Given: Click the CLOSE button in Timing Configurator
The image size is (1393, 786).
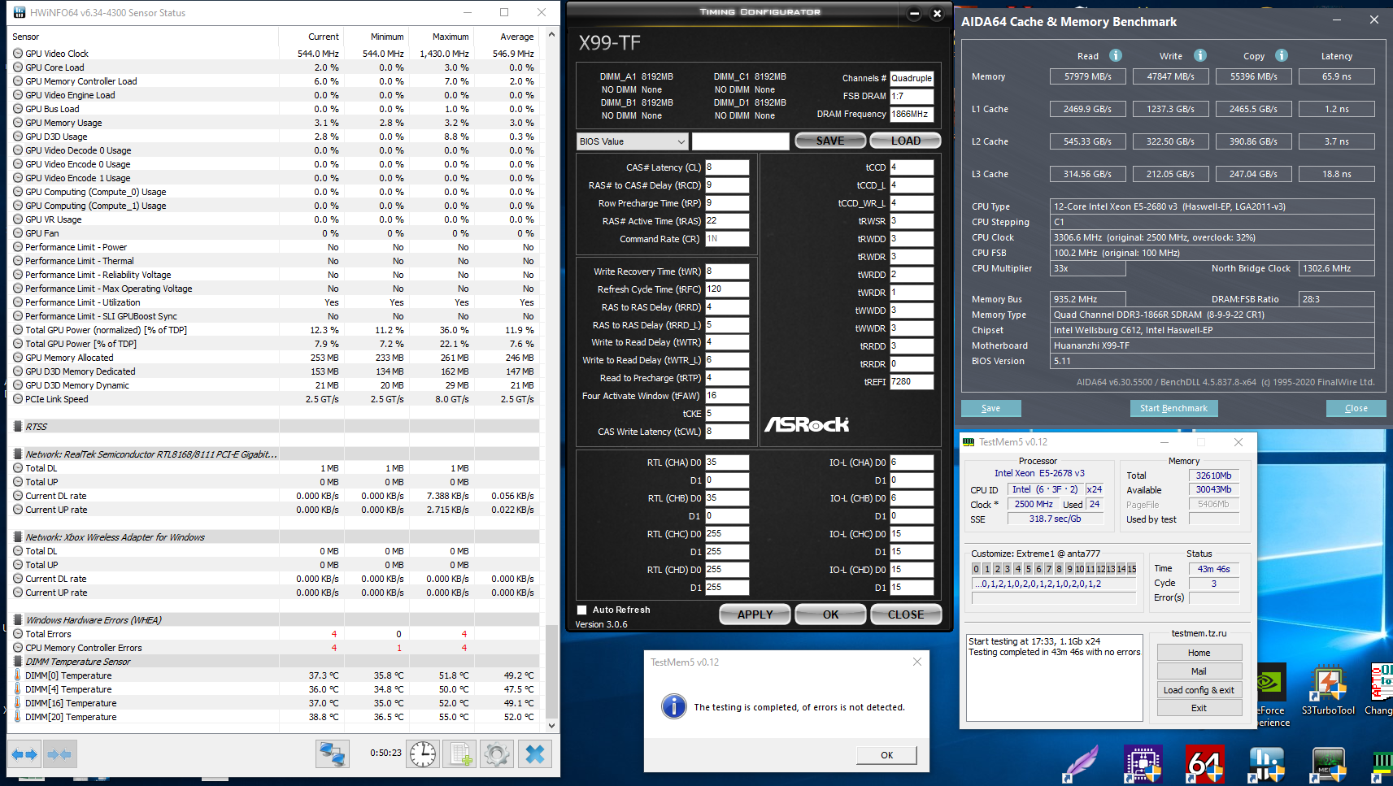Looking at the screenshot, I should click(906, 614).
